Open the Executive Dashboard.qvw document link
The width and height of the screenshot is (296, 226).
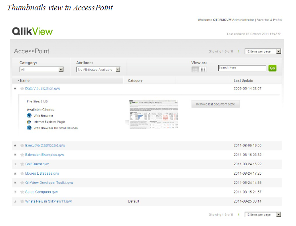click(x=45, y=145)
